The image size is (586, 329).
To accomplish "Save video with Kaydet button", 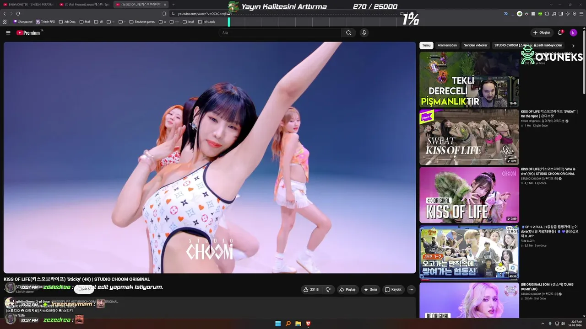I will click(x=393, y=289).
